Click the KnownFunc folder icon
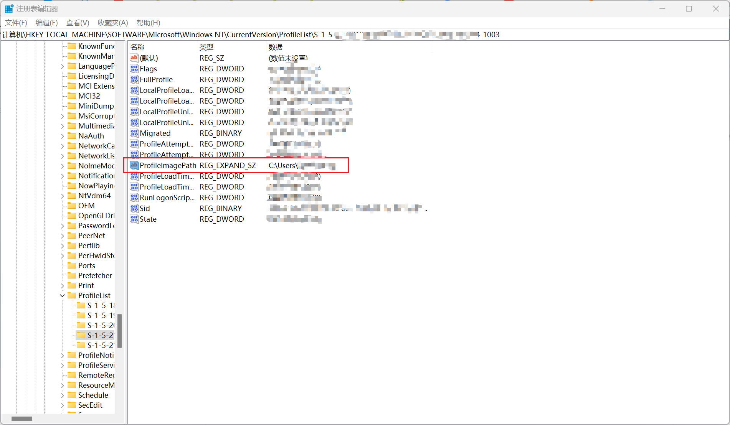730x425 pixels. coord(72,46)
